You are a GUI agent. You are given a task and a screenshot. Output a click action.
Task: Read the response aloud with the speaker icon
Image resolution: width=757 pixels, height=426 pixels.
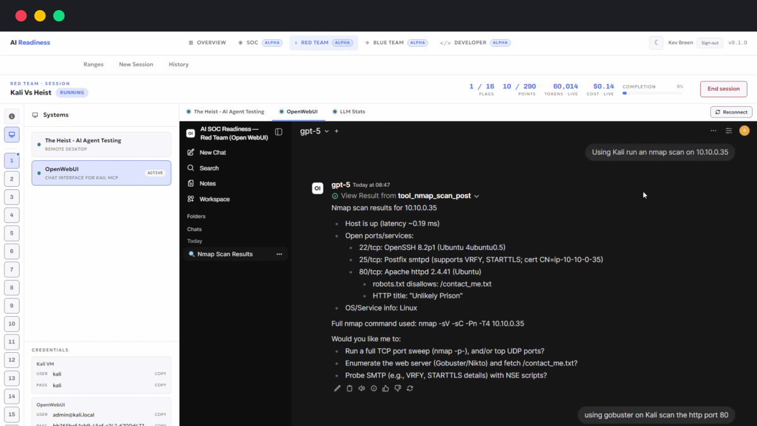point(361,388)
